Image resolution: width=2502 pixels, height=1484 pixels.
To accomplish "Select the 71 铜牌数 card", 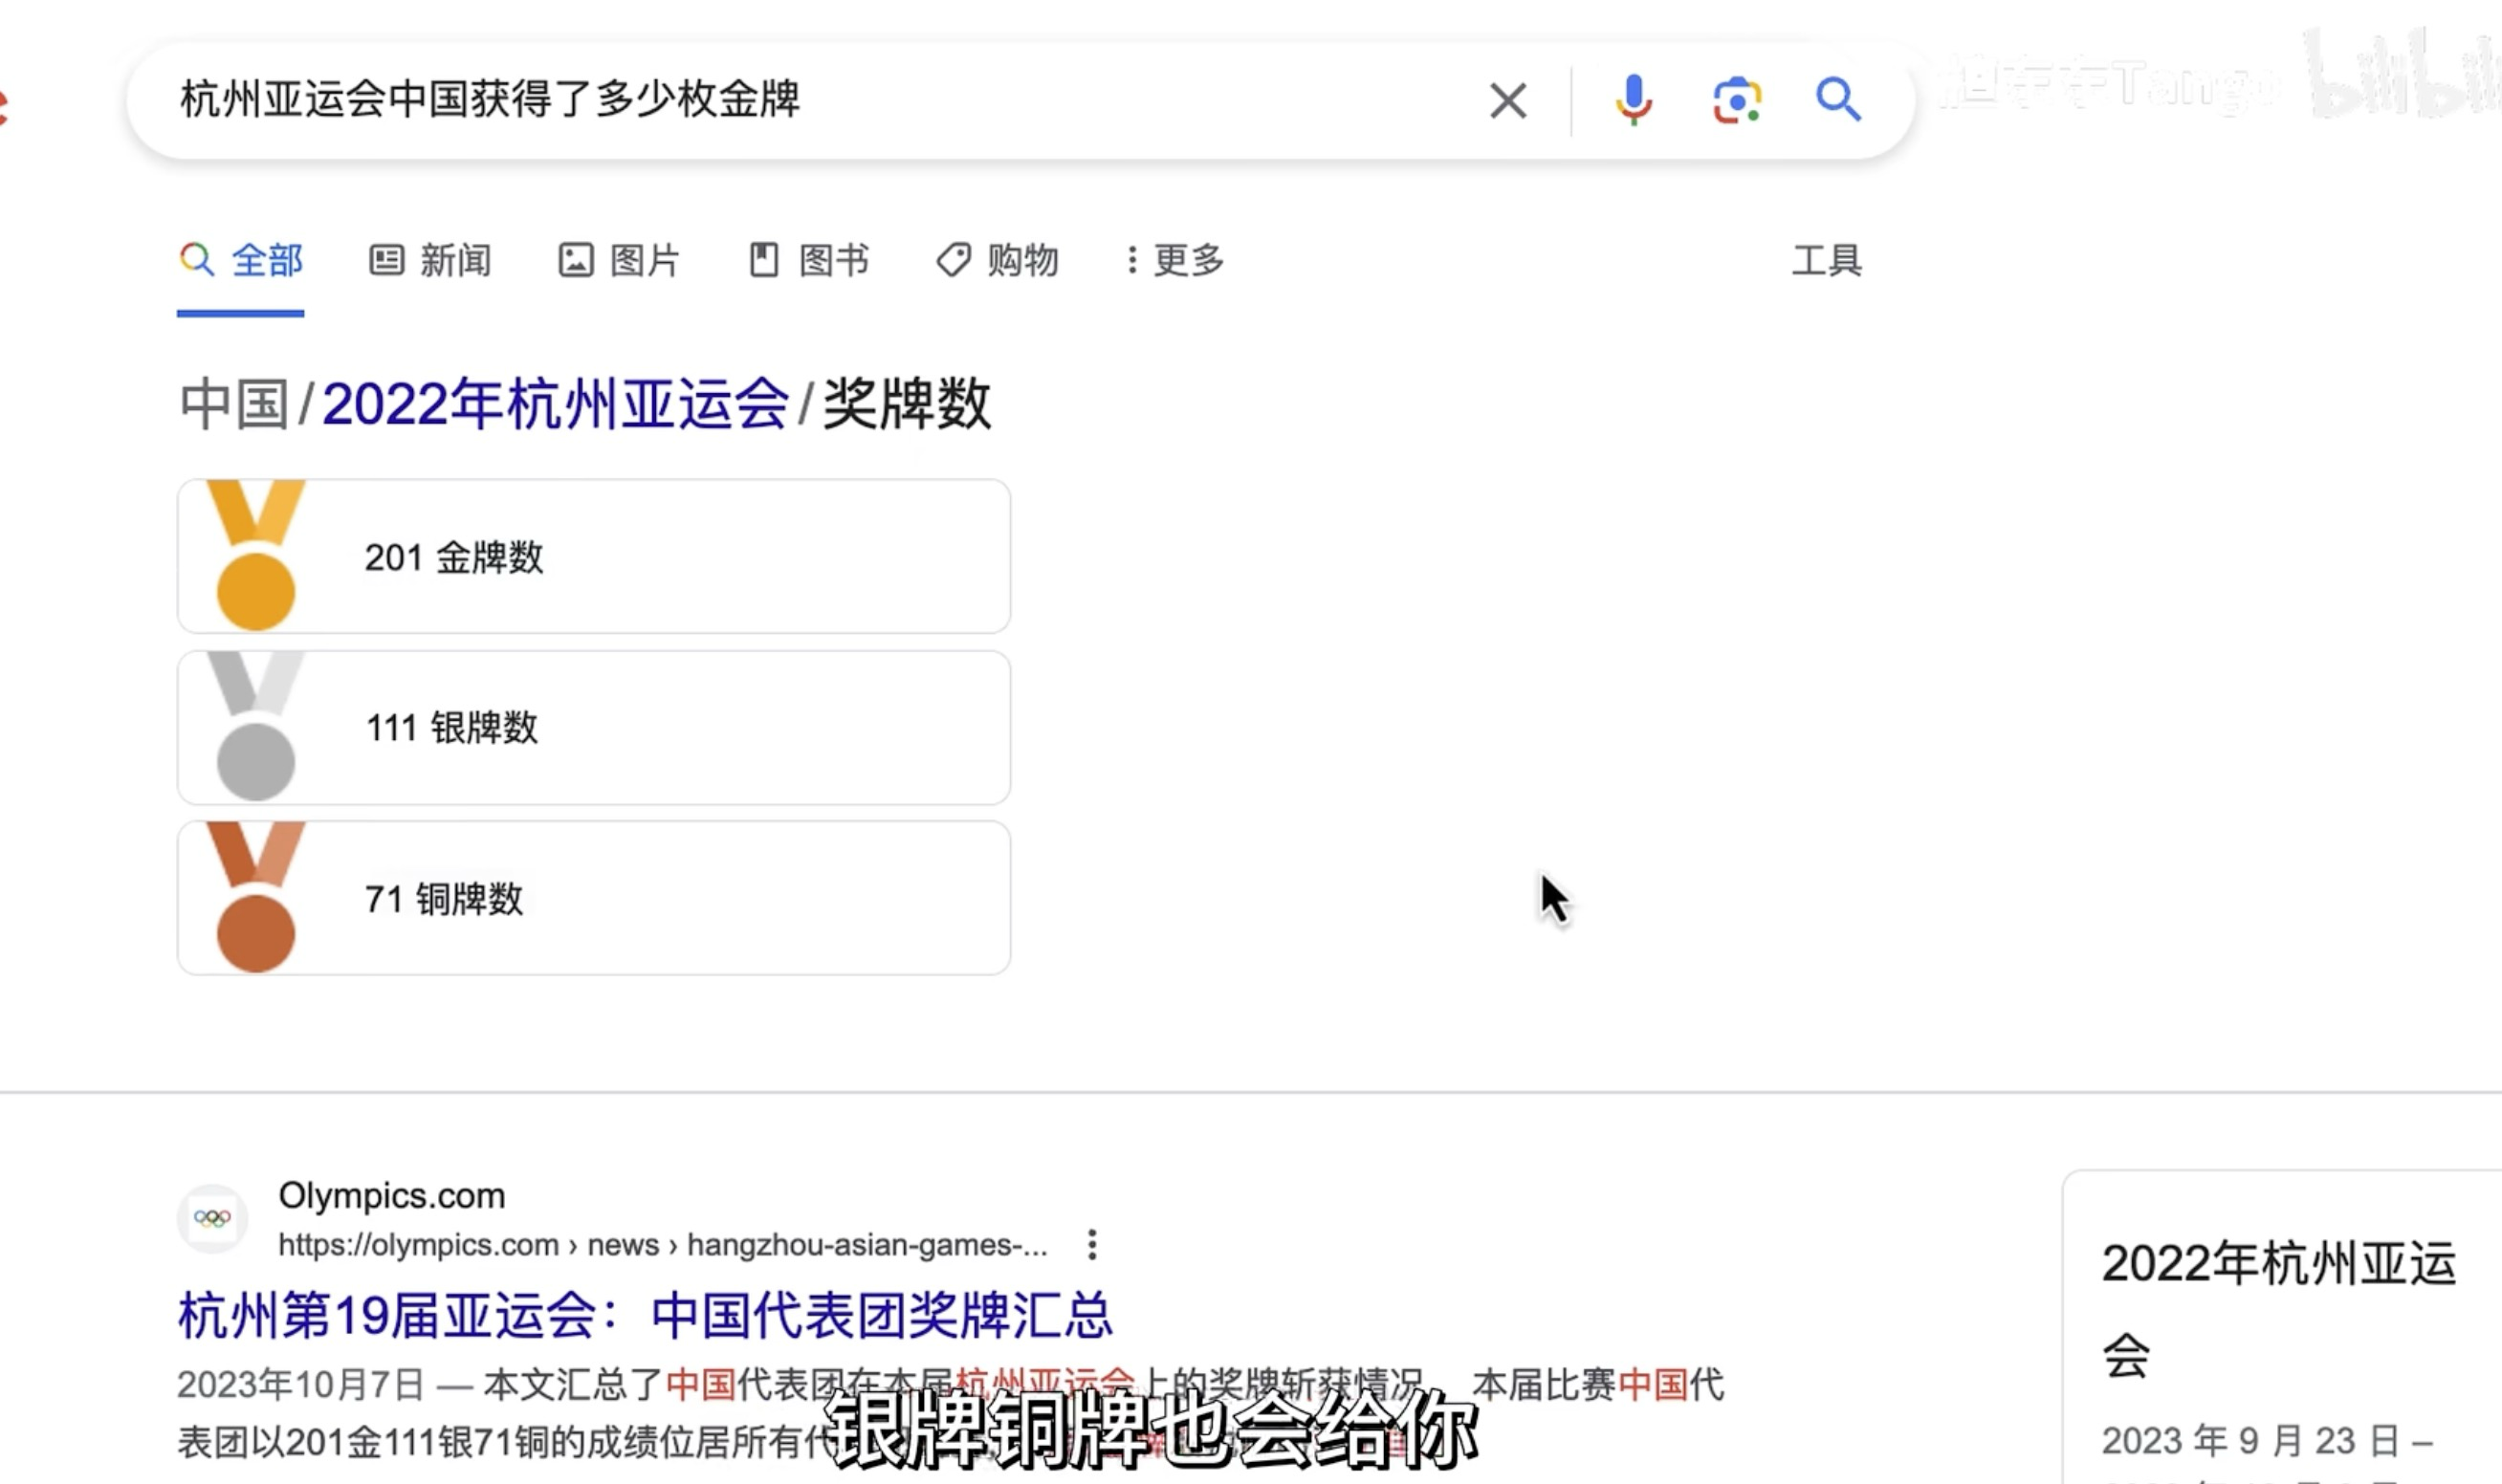I will [x=594, y=898].
